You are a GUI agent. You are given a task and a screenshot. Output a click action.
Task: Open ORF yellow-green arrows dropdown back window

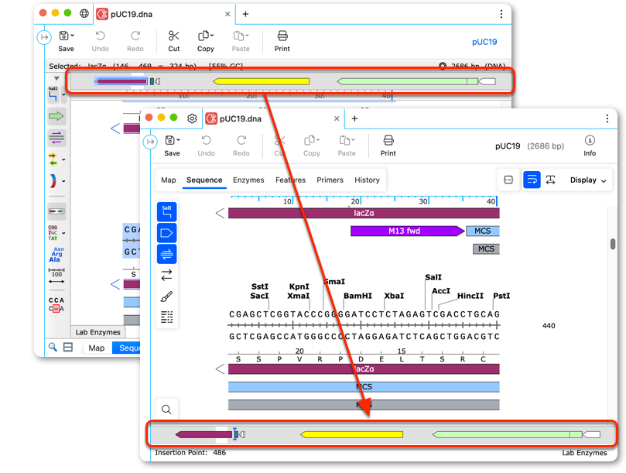pyautogui.click(x=63, y=159)
